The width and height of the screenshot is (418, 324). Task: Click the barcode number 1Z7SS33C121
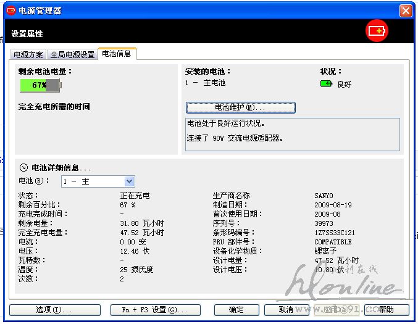(x=334, y=233)
